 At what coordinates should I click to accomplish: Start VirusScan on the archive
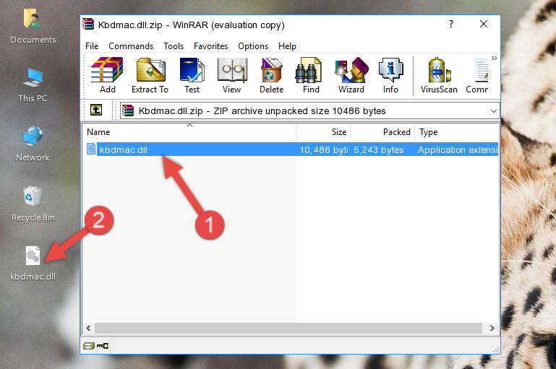[439, 75]
